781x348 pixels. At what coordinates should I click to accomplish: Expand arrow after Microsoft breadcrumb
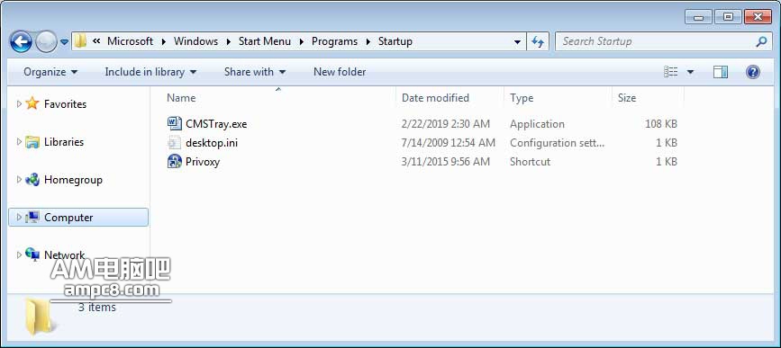tap(163, 41)
